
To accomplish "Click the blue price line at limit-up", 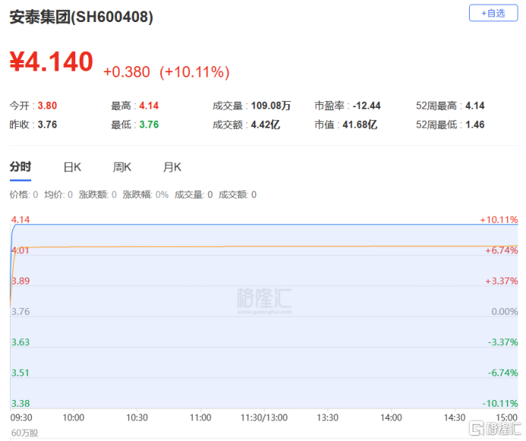I will [265, 224].
